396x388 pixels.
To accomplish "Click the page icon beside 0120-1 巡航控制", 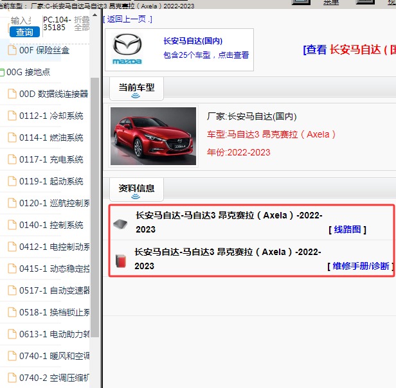I will tap(12, 203).
